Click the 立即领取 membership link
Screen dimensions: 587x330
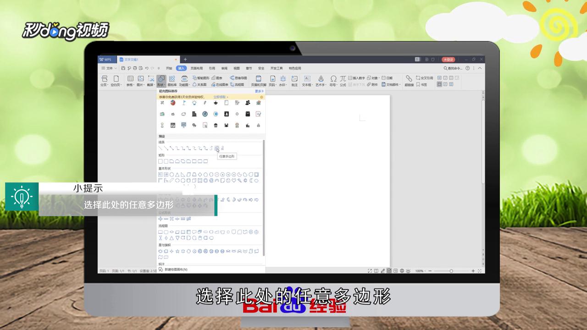click(219, 97)
